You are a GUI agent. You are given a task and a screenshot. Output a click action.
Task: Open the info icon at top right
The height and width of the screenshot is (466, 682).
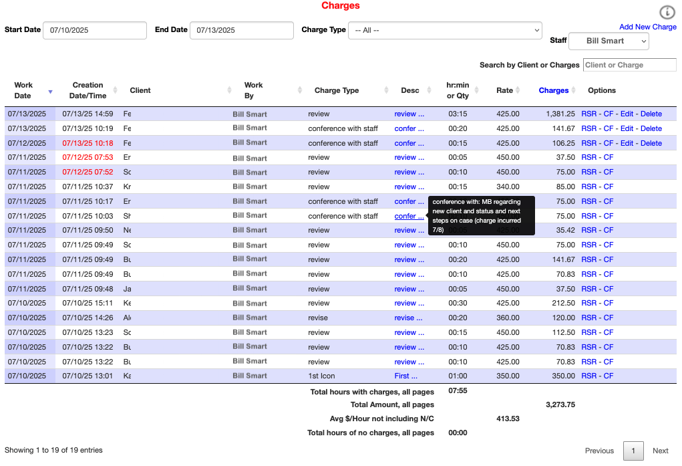pos(667,12)
